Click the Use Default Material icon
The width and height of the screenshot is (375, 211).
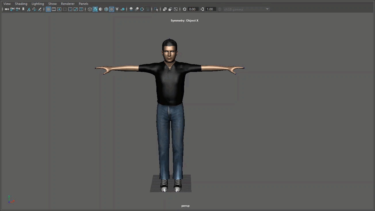(101, 9)
